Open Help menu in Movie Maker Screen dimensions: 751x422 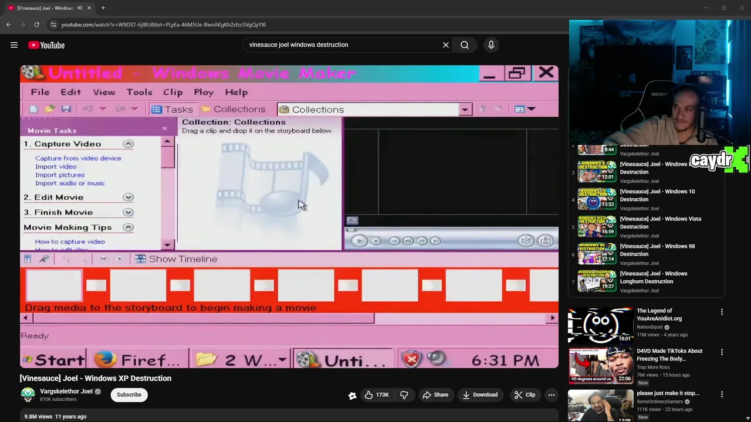pyautogui.click(x=236, y=92)
